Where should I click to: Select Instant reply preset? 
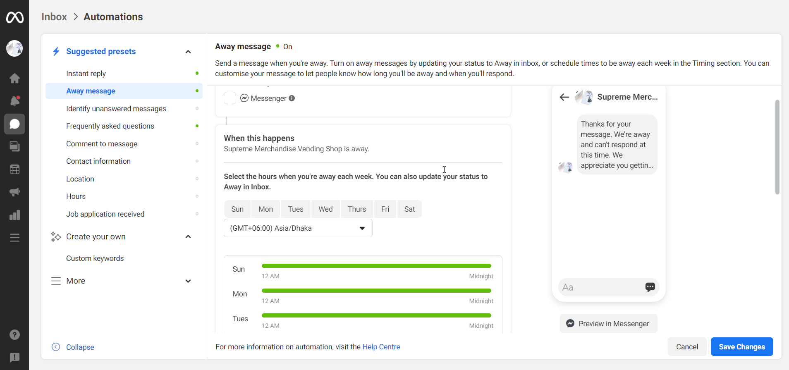(124, 74)
